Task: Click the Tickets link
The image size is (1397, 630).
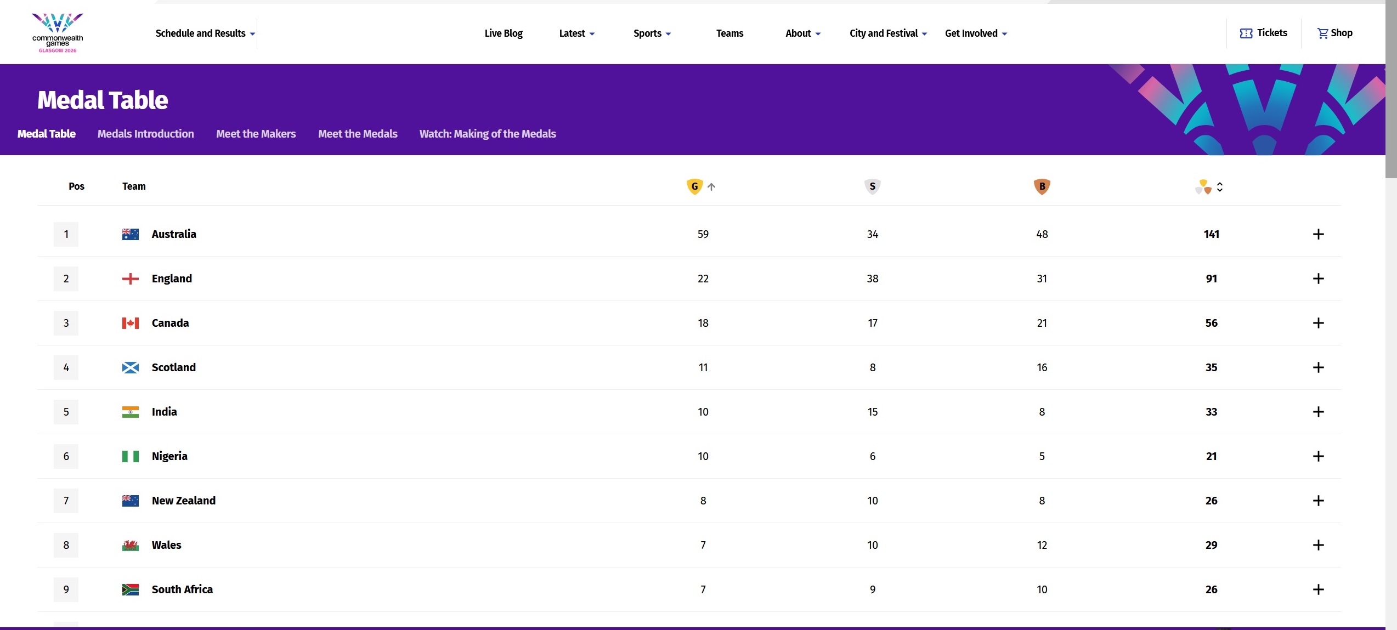Action: [x=1264, y=33]
